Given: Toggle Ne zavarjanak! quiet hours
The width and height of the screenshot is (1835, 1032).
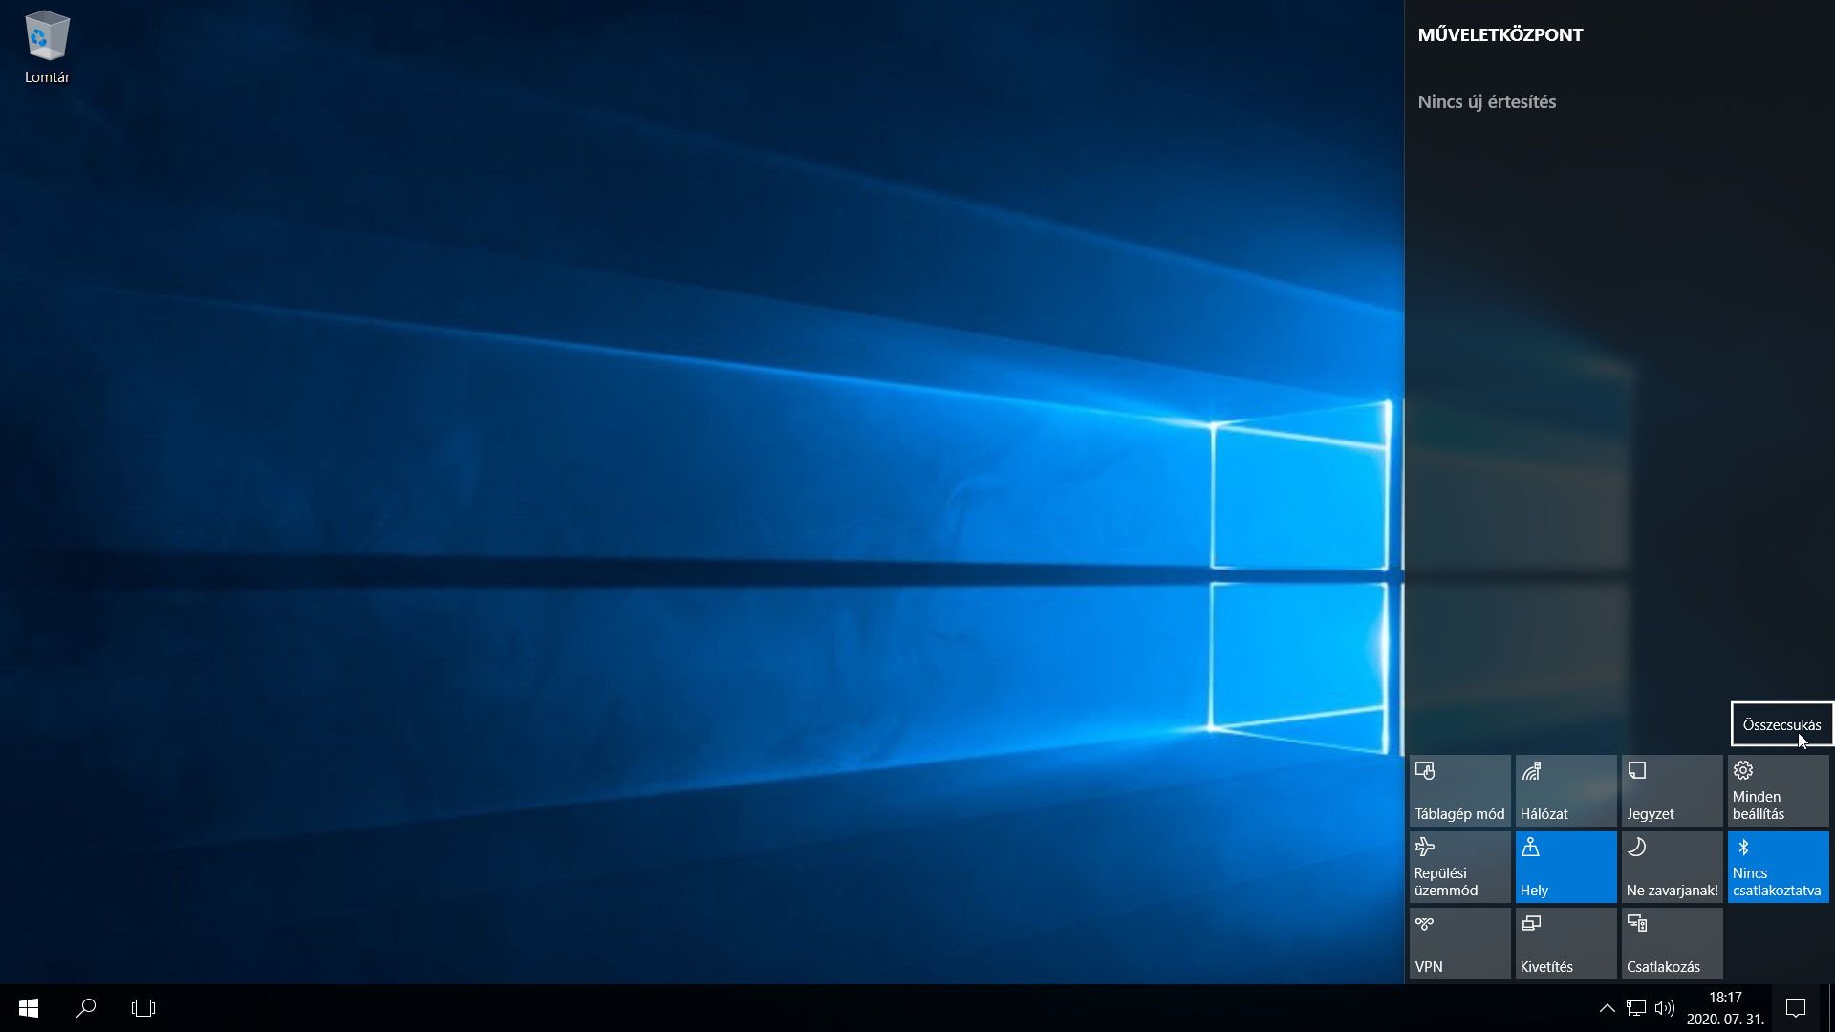Looking at the screenshot, I should pyautogui.click(x=1672, y=867).
